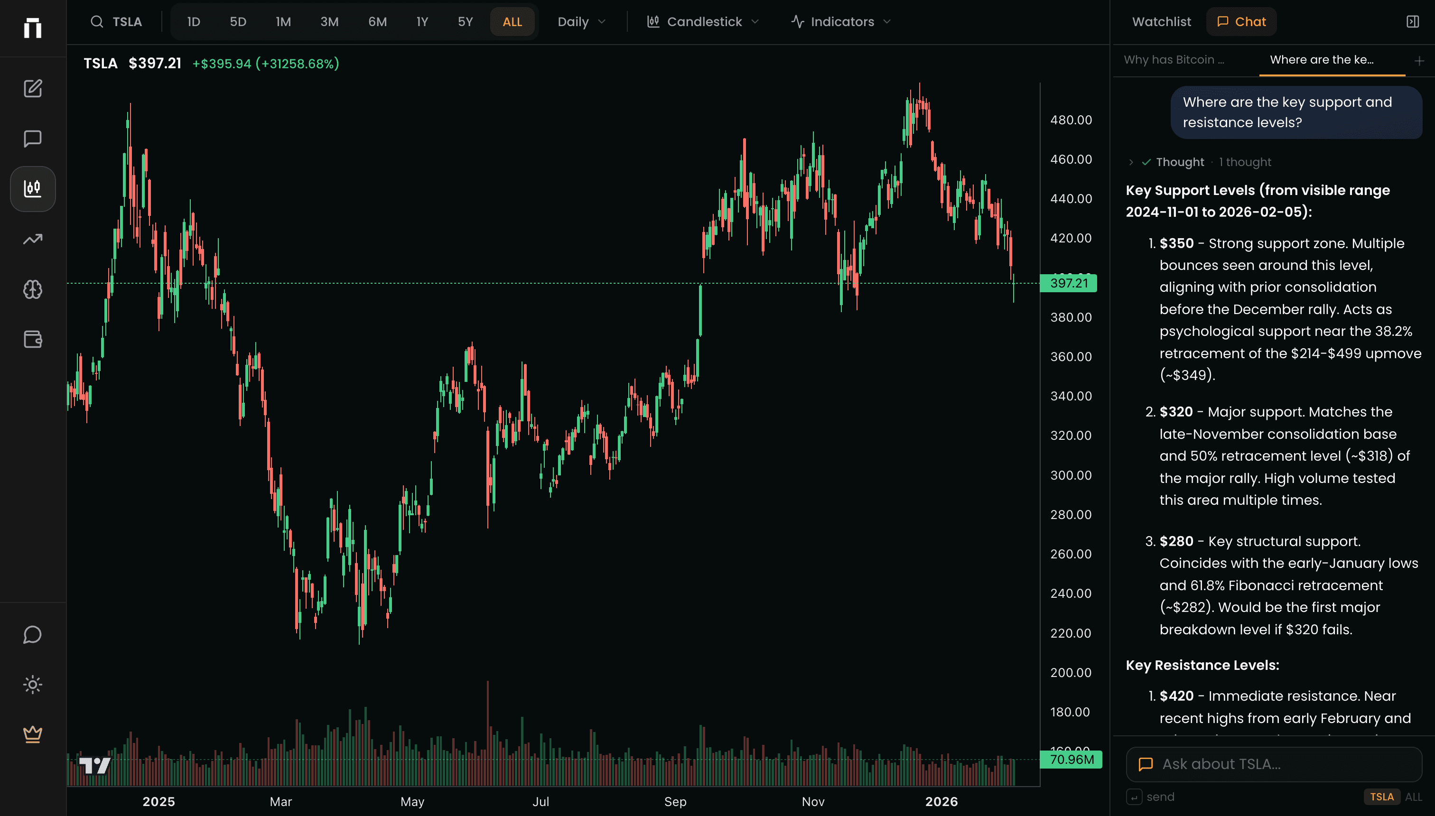Click the search magnifier next to TSLA
1435x816 pixels.
click(98, 21)
